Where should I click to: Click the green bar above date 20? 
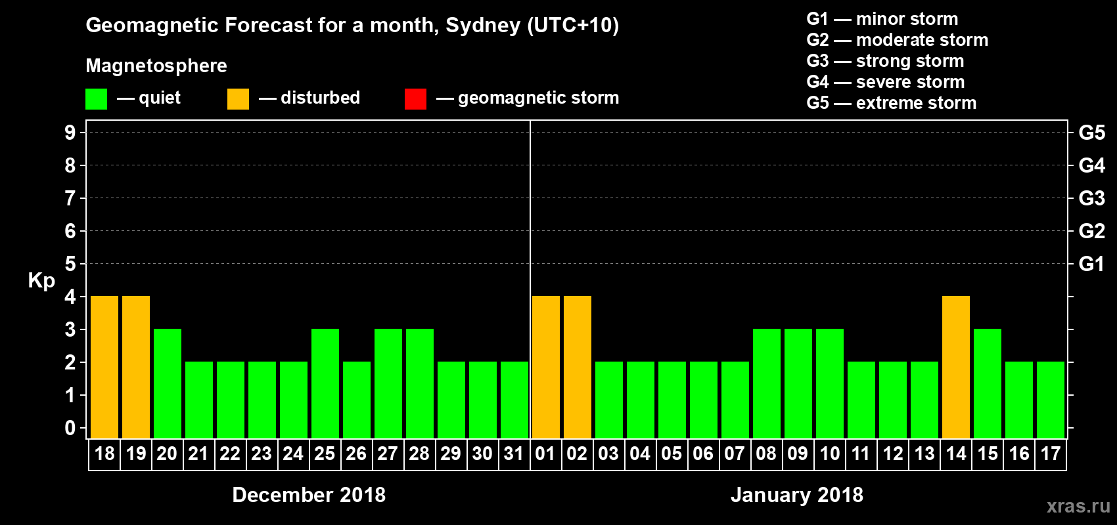pyautogui.click(x=168, y=384)
